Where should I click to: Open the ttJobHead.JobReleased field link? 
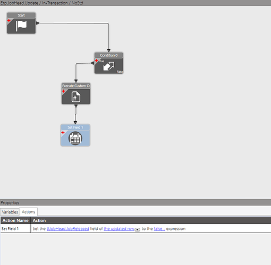click(67, 229)
